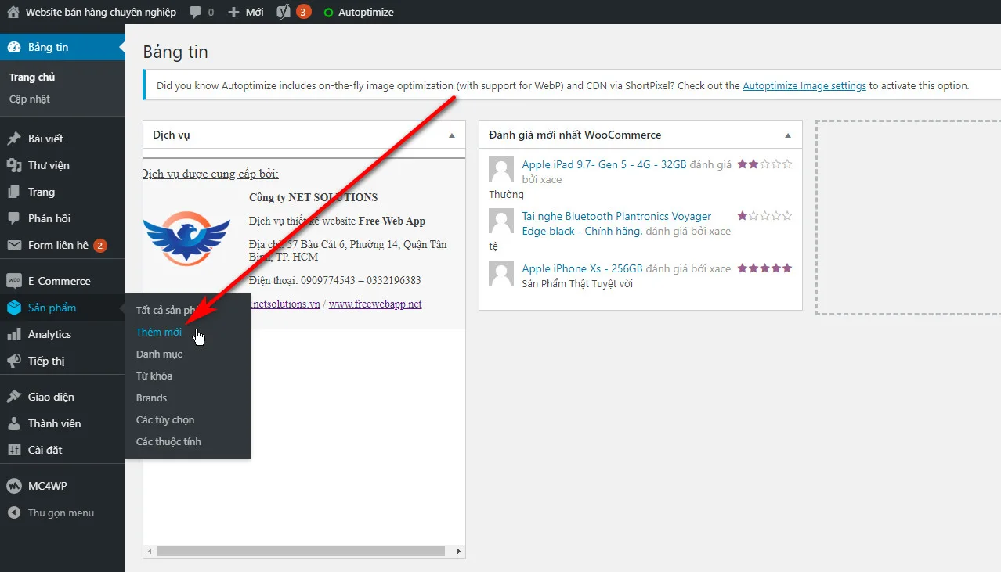Click the one-star rating of Tai nghe review
This screenshot has width=1001, height=572.
pos(764,216)
